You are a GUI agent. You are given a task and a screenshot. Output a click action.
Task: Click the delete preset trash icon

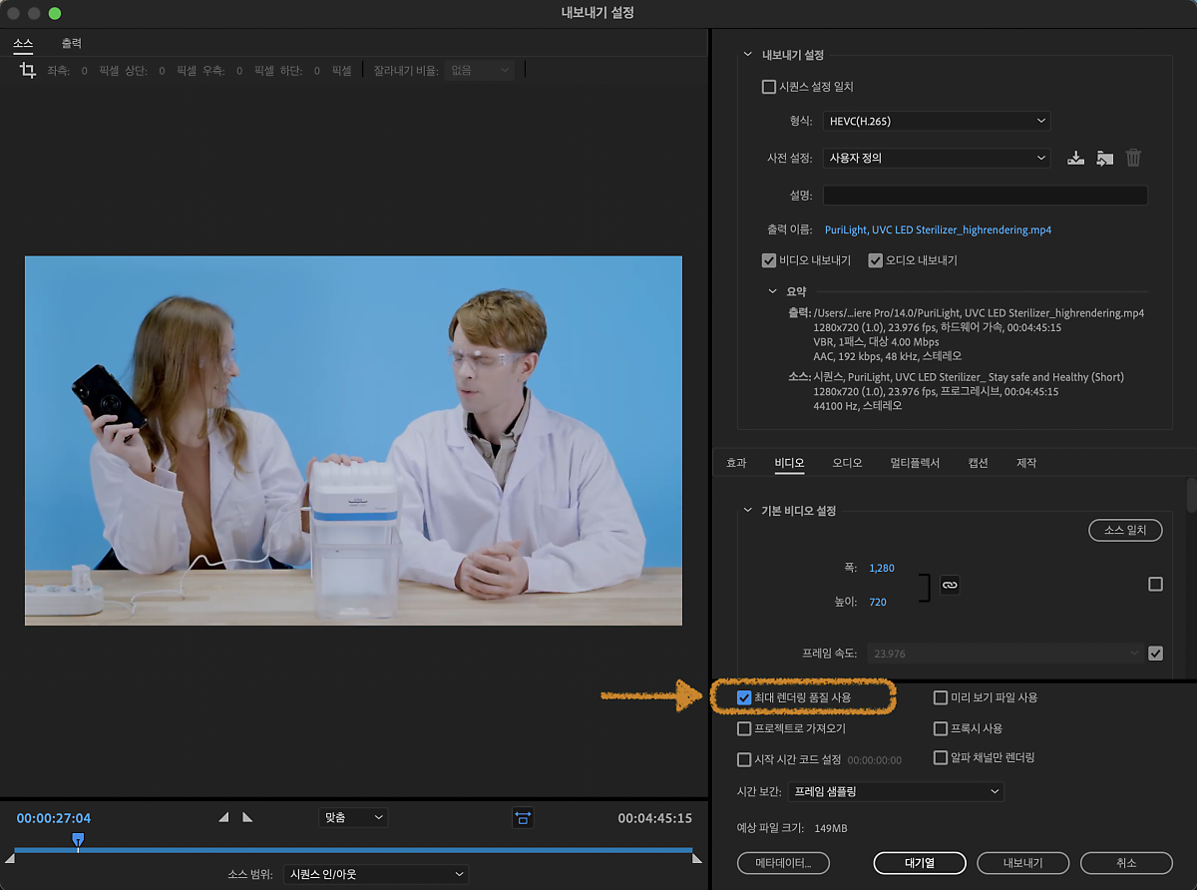click(x=1133, y=158)
